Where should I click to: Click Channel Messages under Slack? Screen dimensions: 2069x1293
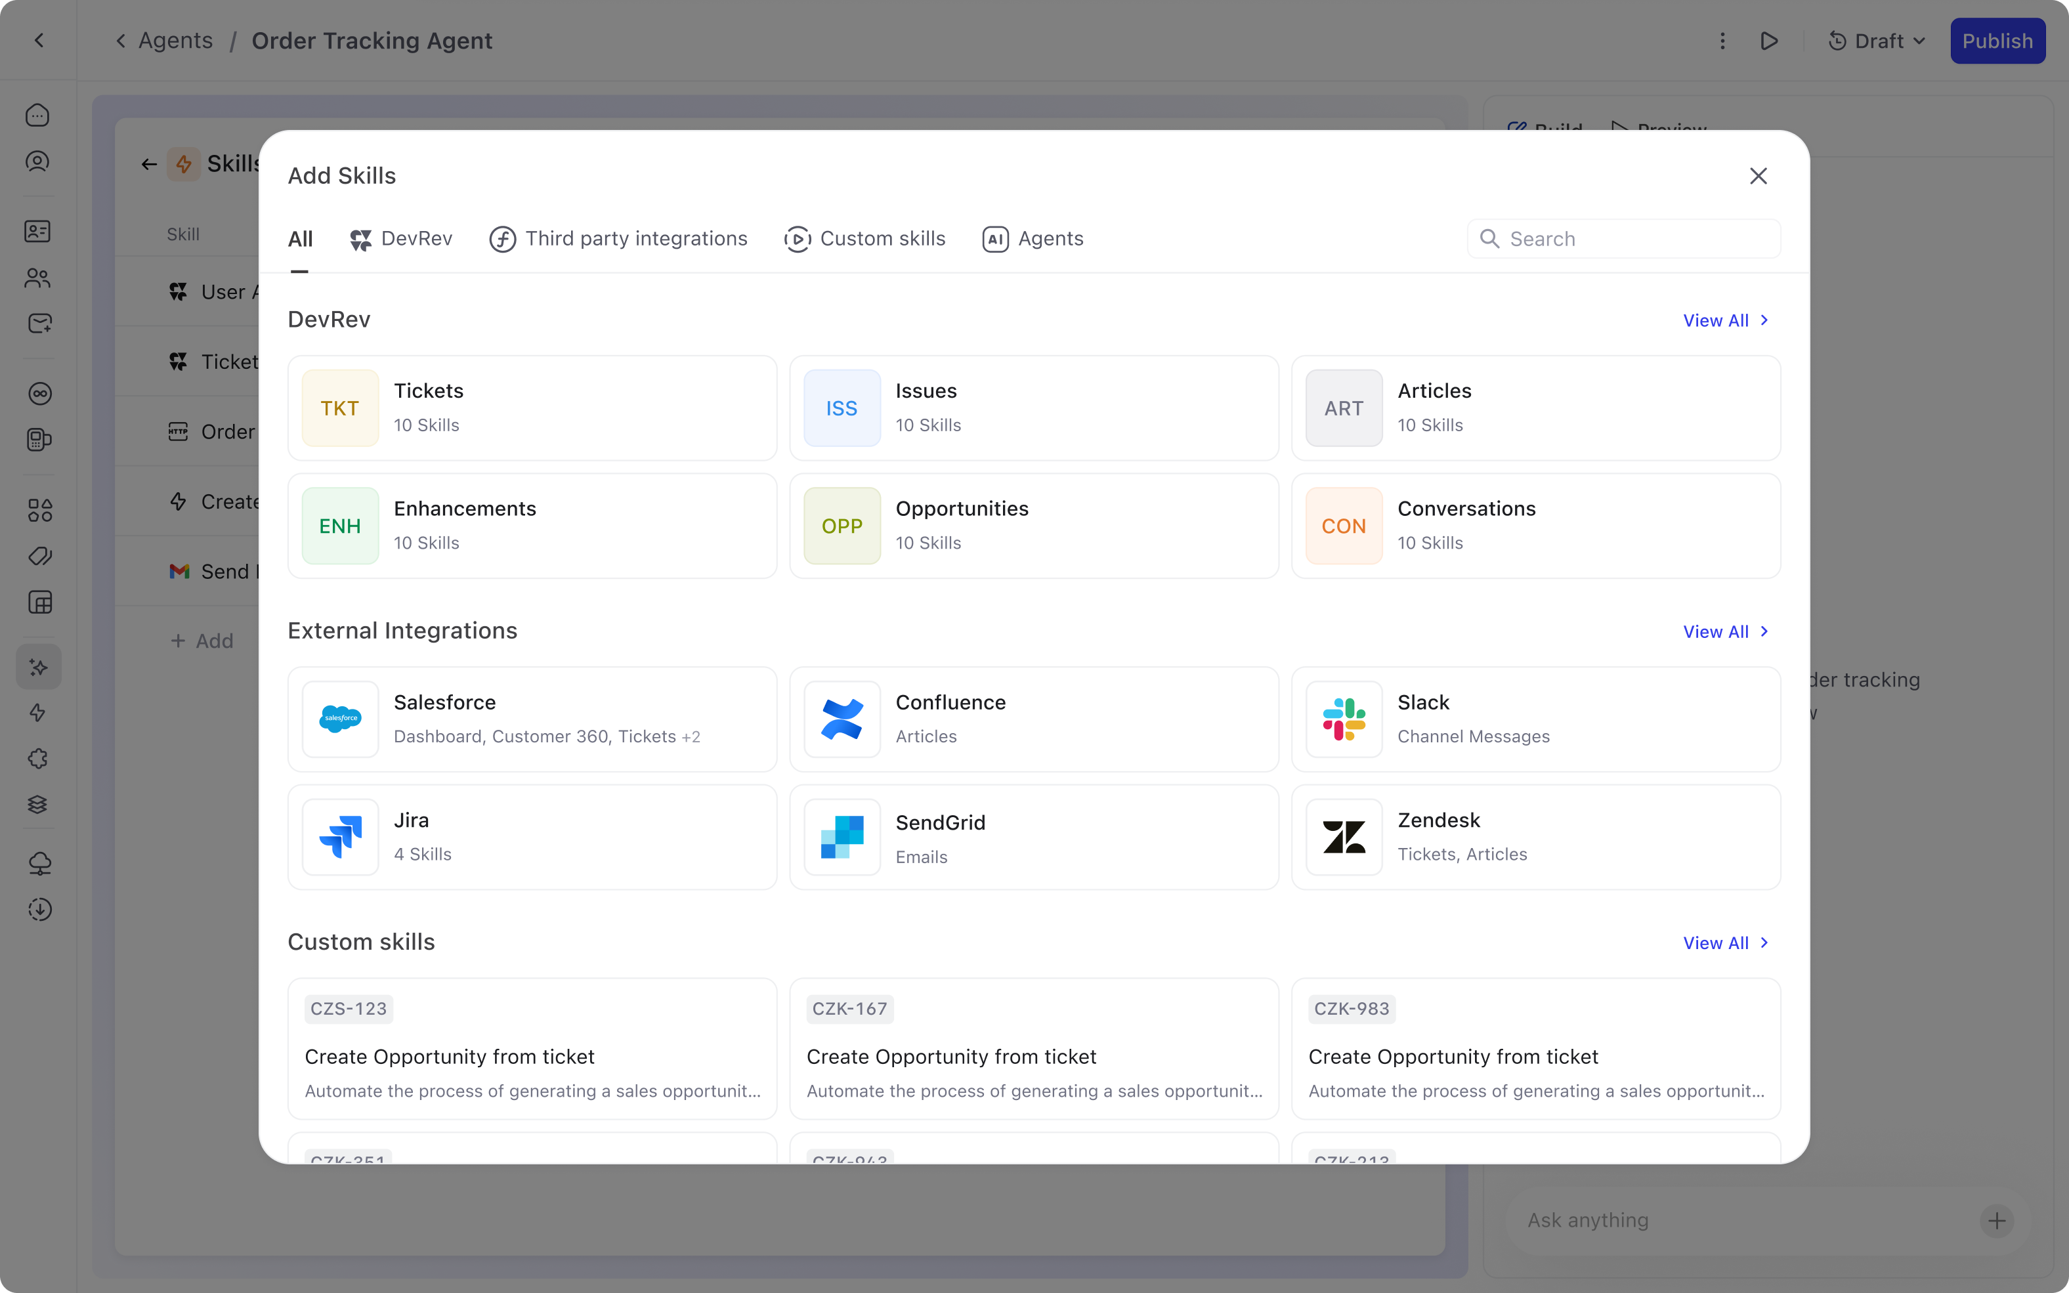[1473, 736]
